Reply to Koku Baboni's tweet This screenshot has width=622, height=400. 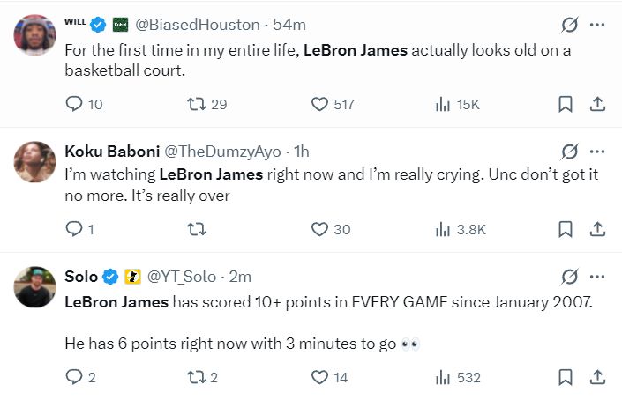[x=75, y=230]
